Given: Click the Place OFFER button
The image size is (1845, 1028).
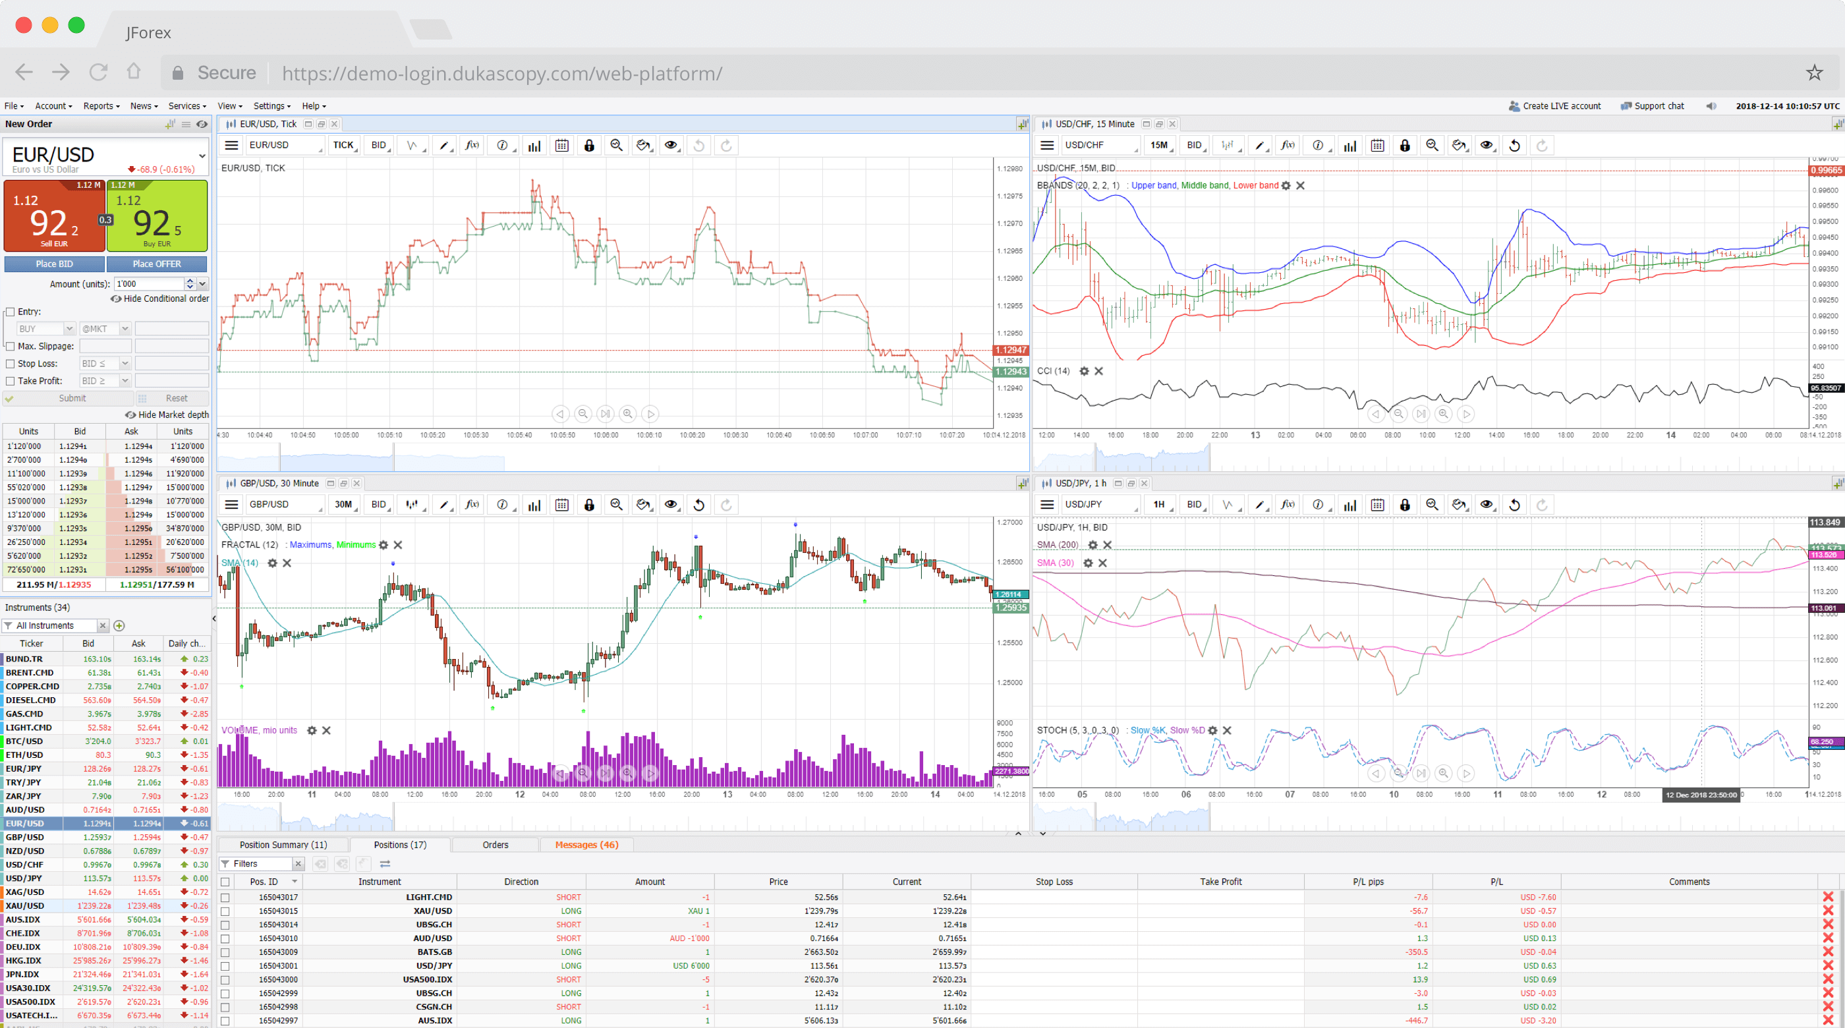Looking at the screenshot, I should 157,264.
